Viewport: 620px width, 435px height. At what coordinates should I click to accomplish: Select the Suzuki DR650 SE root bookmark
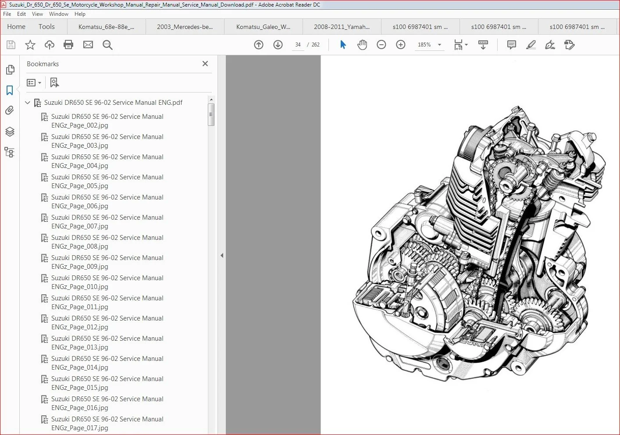pos(113,103)
